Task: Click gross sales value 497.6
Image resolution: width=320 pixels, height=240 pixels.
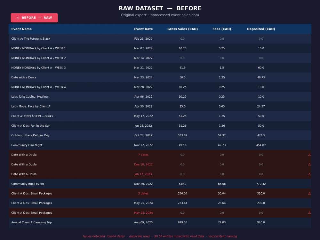Action: coord(182,145)
